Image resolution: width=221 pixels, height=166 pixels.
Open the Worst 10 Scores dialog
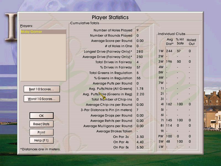[x=42, y=99]
